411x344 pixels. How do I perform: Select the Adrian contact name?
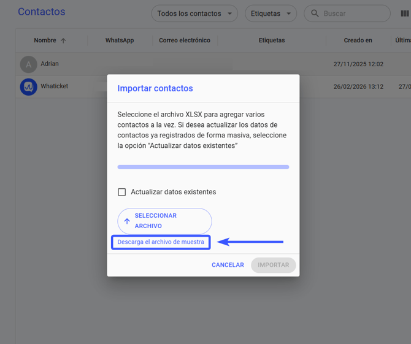50,64
